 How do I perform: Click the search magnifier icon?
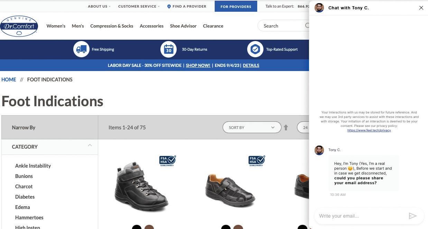pyautogui.click(x=307, y=26)
